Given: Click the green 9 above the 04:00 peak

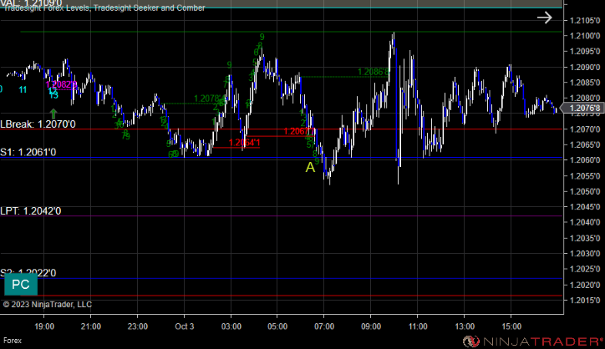Looking at the screenshot, I should [x=262, y=37].
